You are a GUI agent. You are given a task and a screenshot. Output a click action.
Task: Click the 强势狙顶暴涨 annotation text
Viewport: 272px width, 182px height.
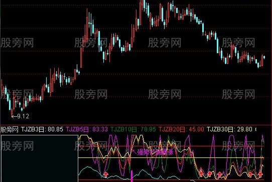tap(155, 152)
